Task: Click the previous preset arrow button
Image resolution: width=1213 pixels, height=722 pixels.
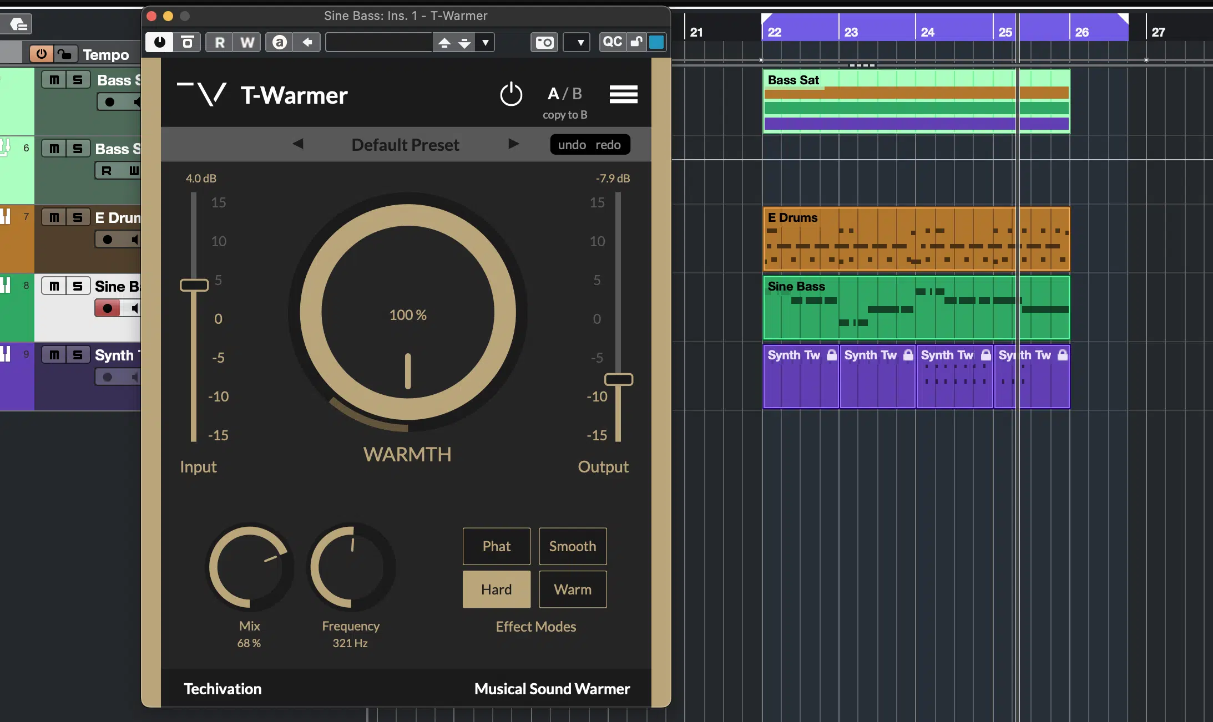Action: point(299,144)
